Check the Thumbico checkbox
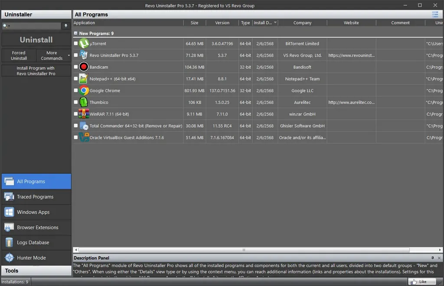Viewport: 444px width, 286px height. 75,102
